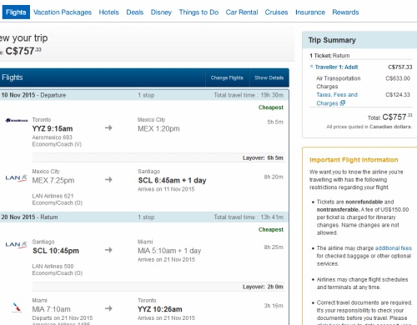Click the LAN logo beside Mexico City departure

point(17,177)
